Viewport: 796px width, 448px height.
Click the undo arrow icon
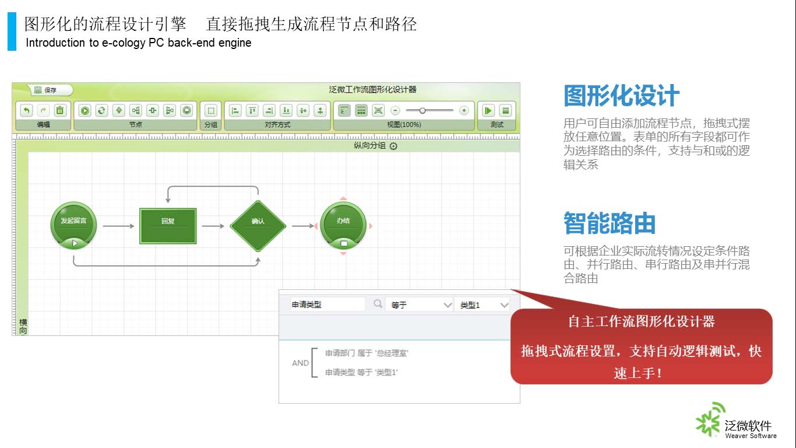coord(26,110)
